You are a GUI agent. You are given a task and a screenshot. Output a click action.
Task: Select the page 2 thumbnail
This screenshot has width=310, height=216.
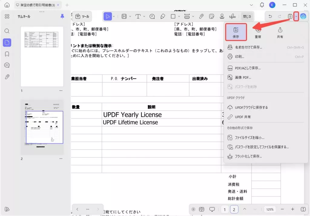(x=42, y=127)
